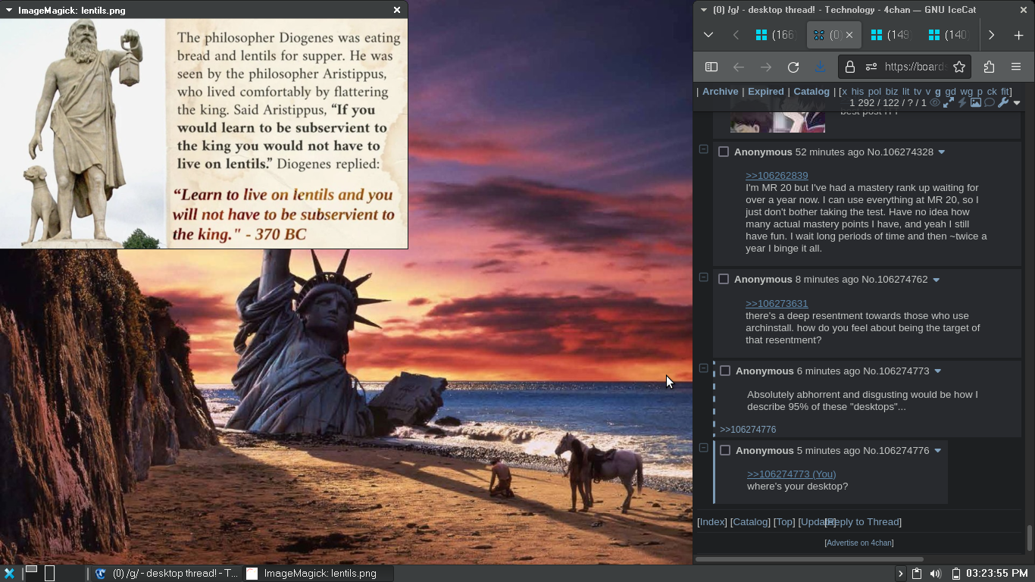Click the browser reload button
1035x582 pixels.
(x=793, y=67)
